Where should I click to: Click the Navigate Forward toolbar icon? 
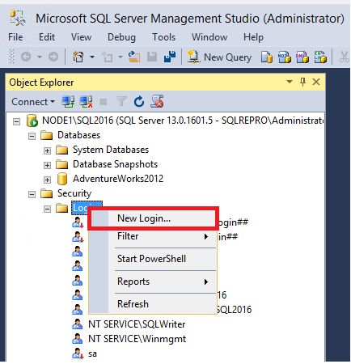(53, 57)
